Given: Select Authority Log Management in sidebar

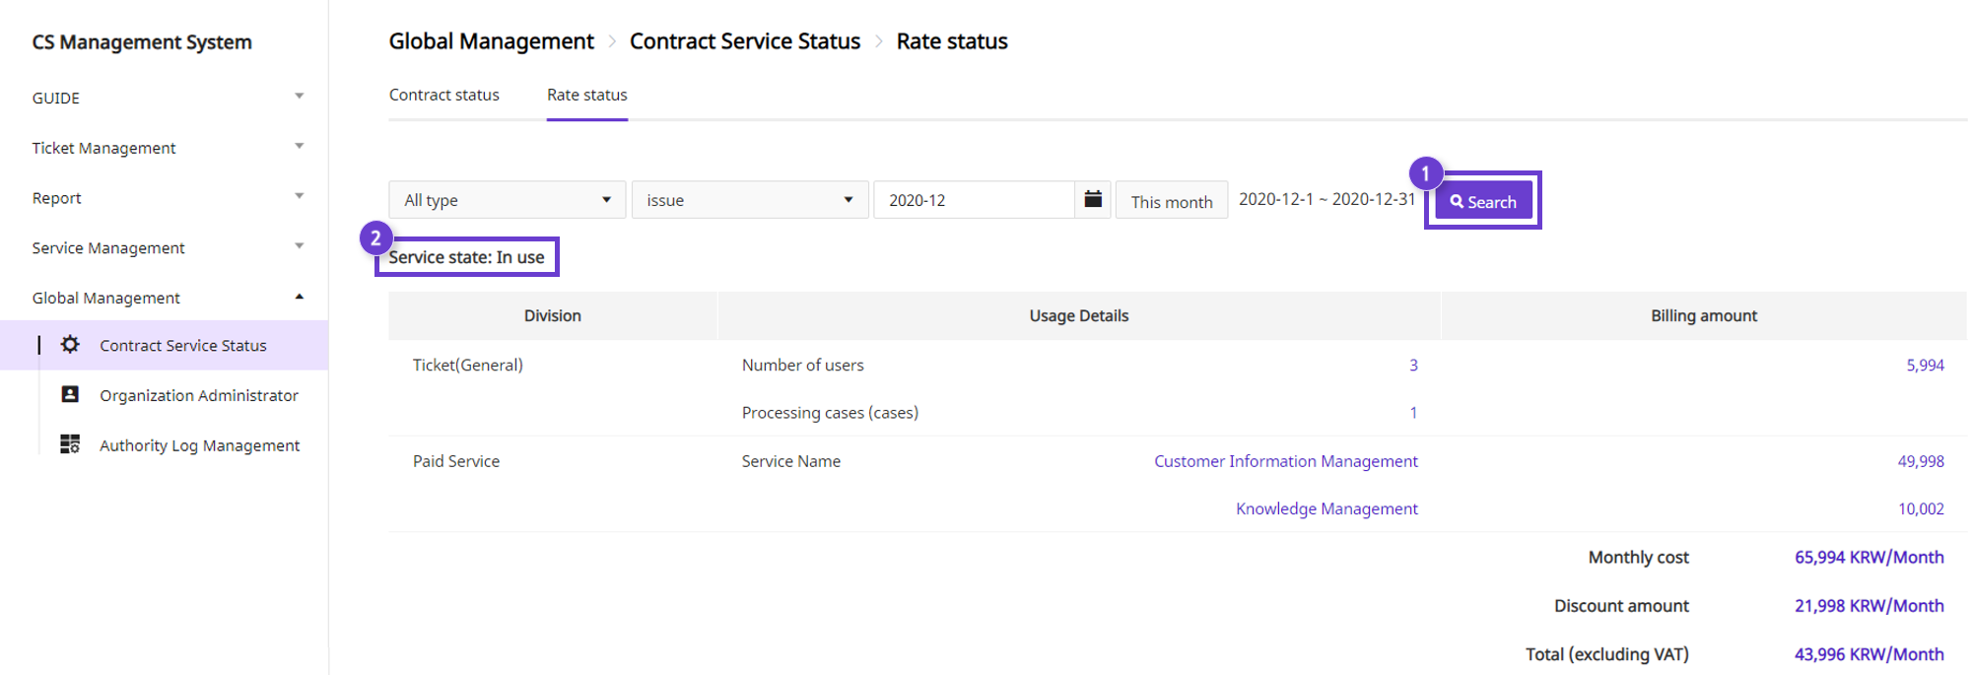Looking at the screenshot, I should coord(200,445).
